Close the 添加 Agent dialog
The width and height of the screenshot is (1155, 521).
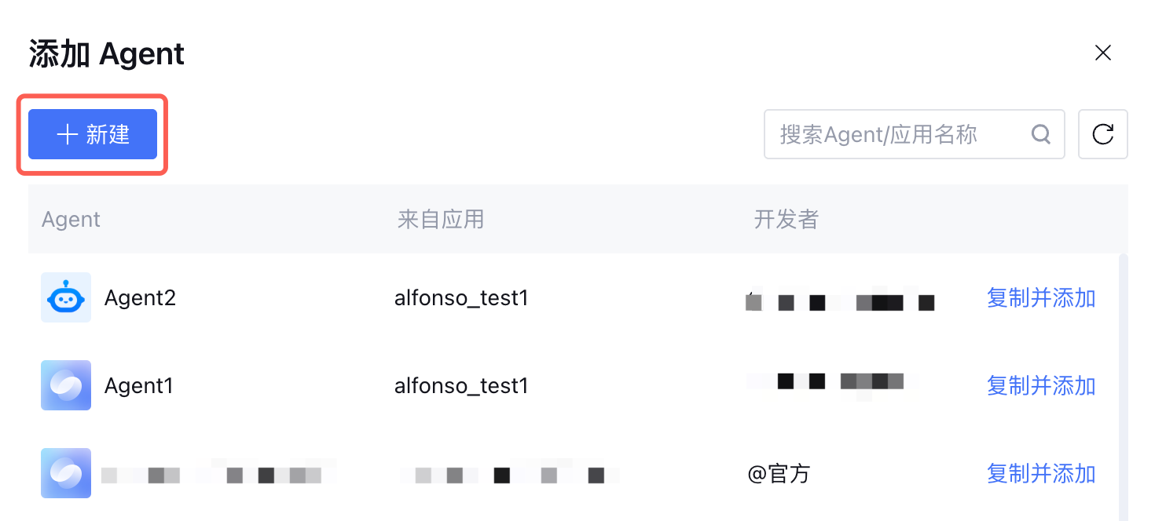[1102, 53]
